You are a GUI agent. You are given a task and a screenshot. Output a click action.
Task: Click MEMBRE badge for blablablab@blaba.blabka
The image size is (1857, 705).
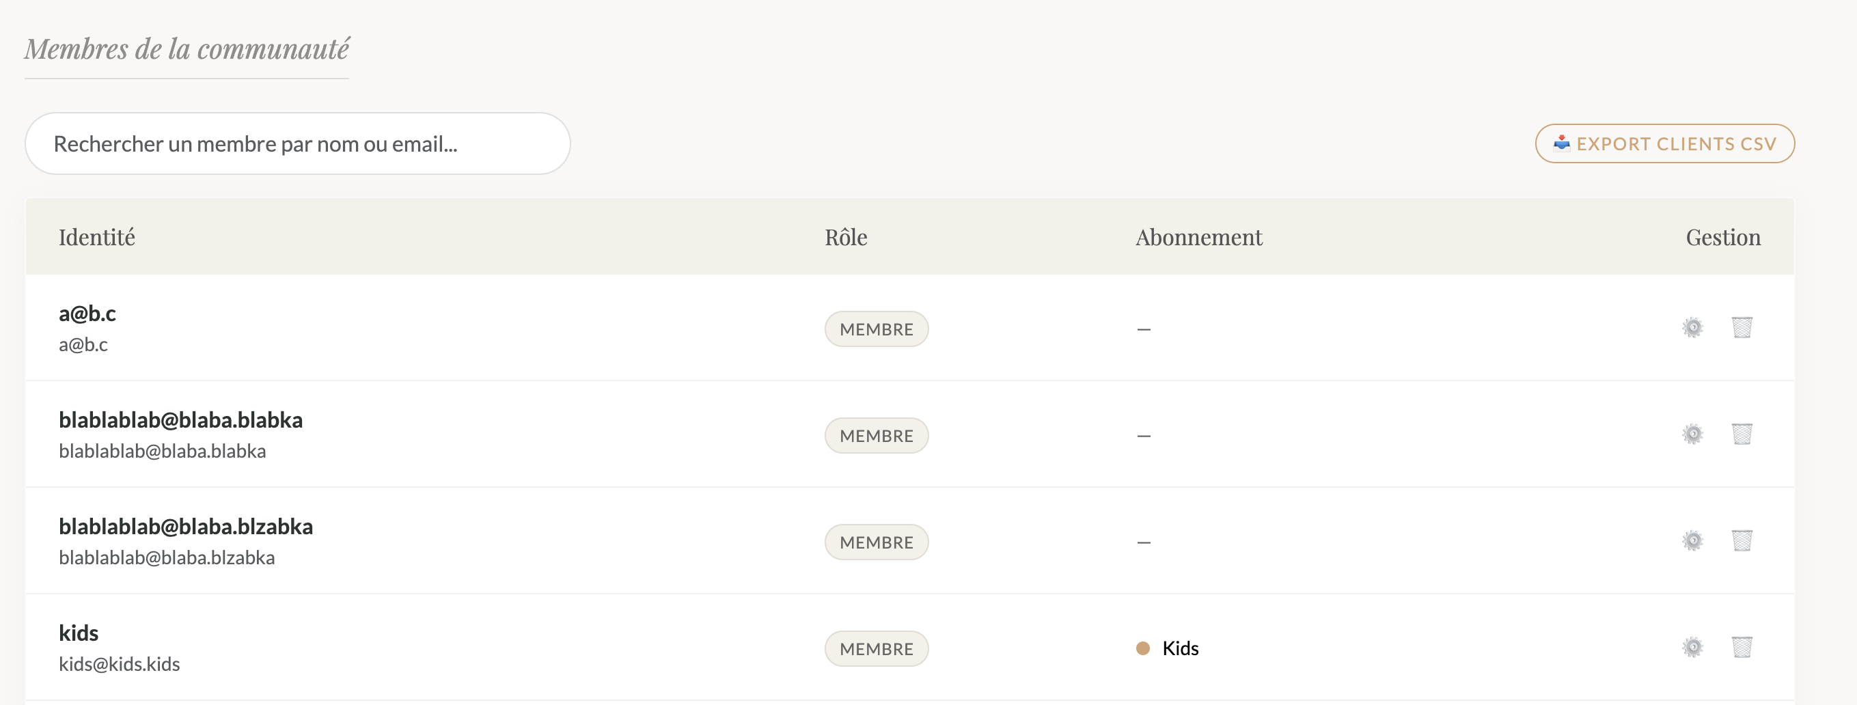[876, 436]
